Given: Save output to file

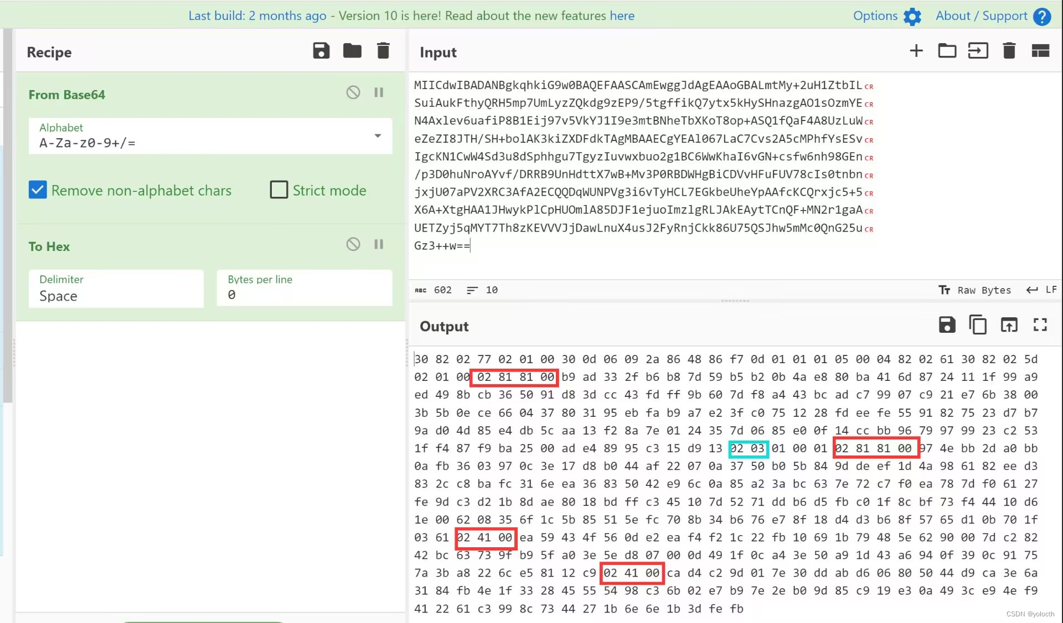Looking at the screenshot, I should click(x=947, y=325).
